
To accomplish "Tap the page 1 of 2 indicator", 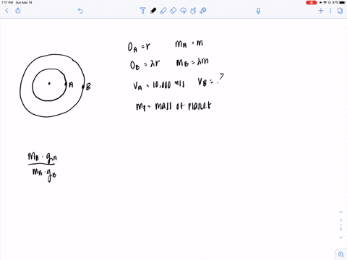I will [x=340, y=225].
